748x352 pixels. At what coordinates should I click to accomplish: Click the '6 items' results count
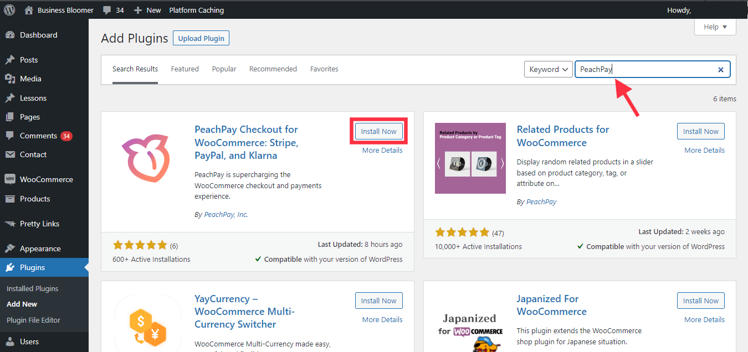click(725, 99)
